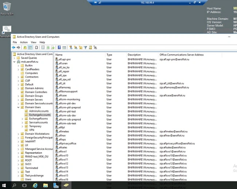The width and height of the screenshot is (237, 189).
Task: Expand the Builtin container
Action: pos(18,65)
